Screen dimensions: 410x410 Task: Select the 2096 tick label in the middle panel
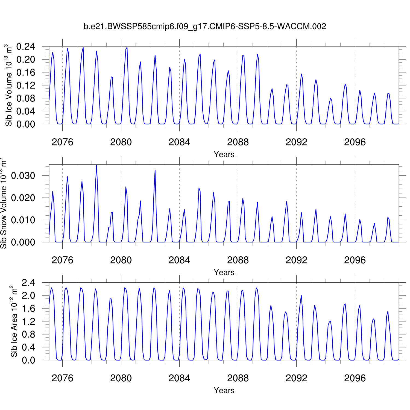tap(355, 260)
